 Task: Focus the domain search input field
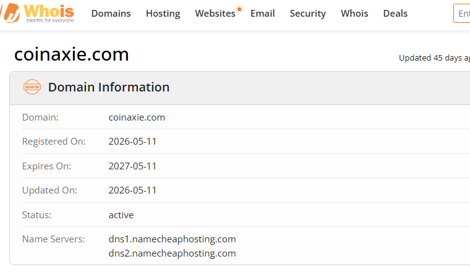[461, 13]
